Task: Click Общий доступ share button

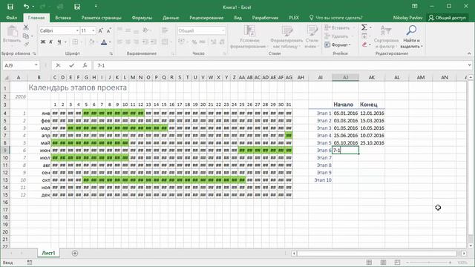Action: tap(447, 18)
